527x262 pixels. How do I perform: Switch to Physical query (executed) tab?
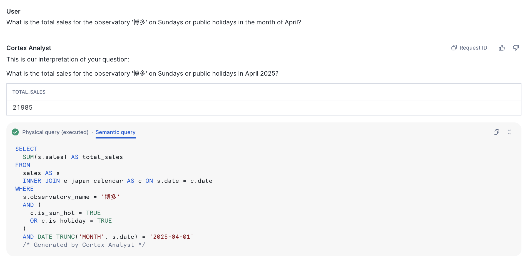click(55, 132)
